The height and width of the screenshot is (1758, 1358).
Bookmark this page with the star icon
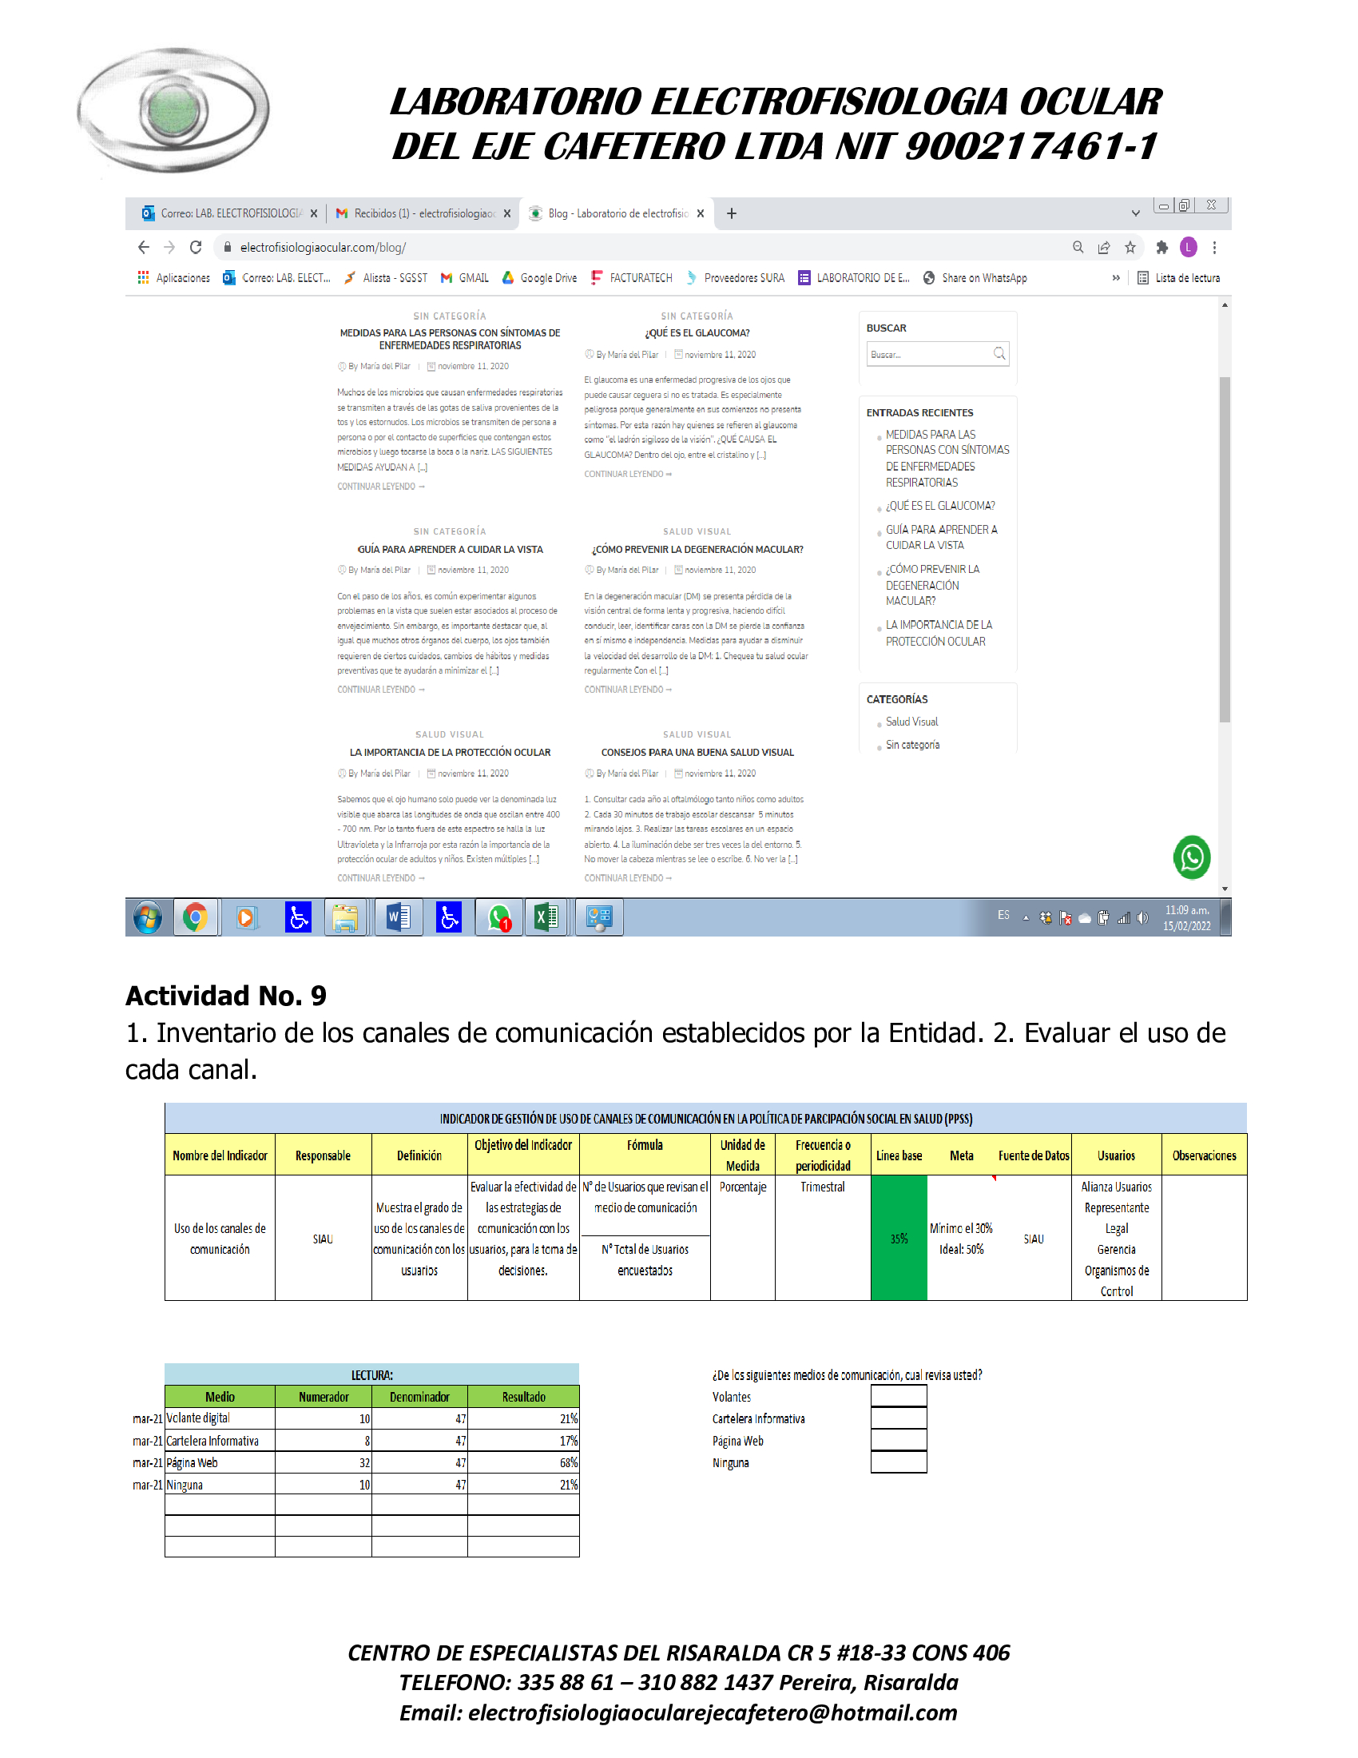pyautogui.click(x=1130, y=247)
